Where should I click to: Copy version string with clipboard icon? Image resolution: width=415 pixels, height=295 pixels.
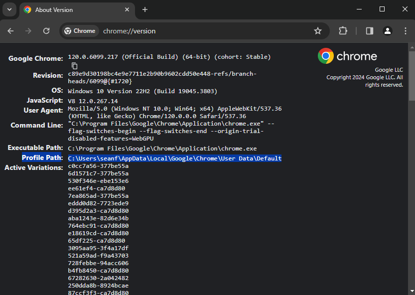point(75,66)
